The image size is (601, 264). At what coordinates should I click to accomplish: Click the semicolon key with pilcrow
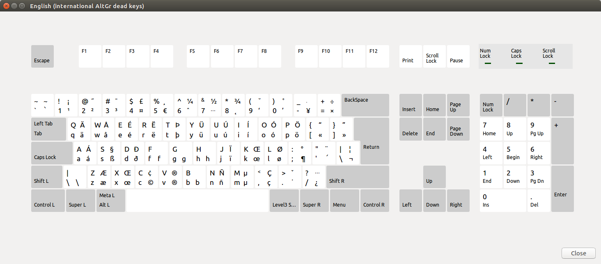pos(300,152)
